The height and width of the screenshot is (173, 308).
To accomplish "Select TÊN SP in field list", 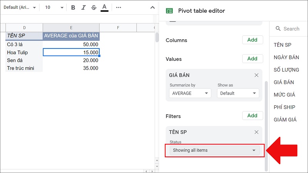I will (x=283, y=45).
